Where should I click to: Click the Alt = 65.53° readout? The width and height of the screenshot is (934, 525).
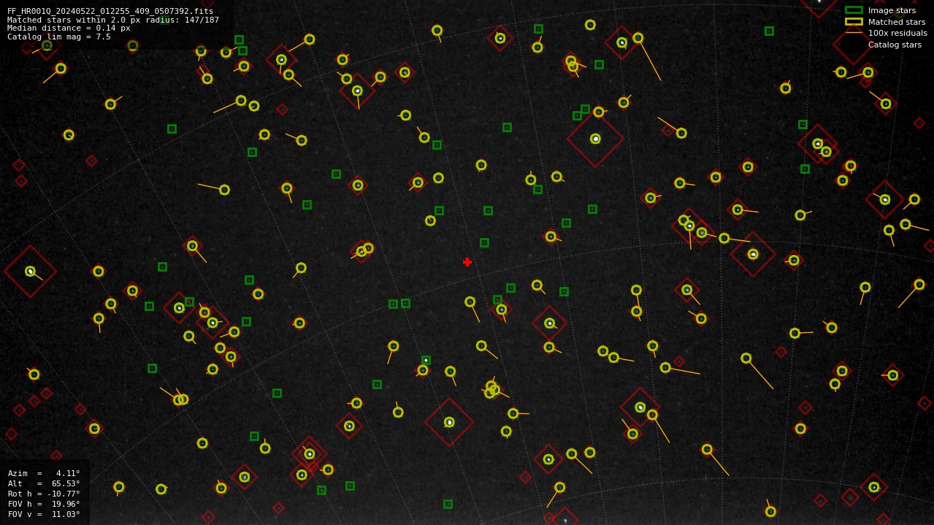tap(44, 483)
